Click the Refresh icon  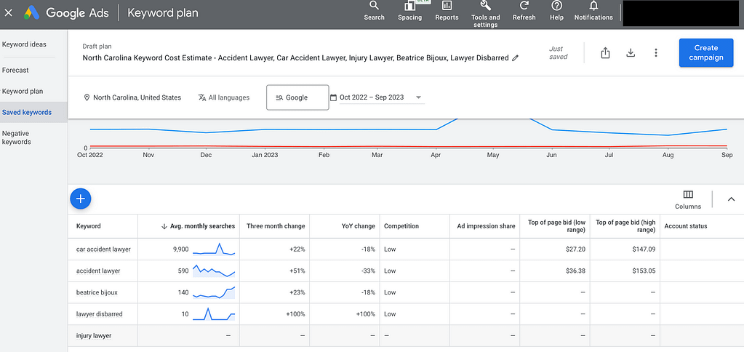pos(524,11)
